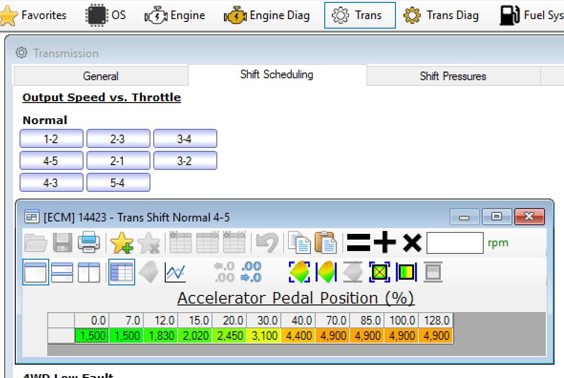Select the 2,450 rpm cell
The image size is (564, 378).
pos(230,336)
